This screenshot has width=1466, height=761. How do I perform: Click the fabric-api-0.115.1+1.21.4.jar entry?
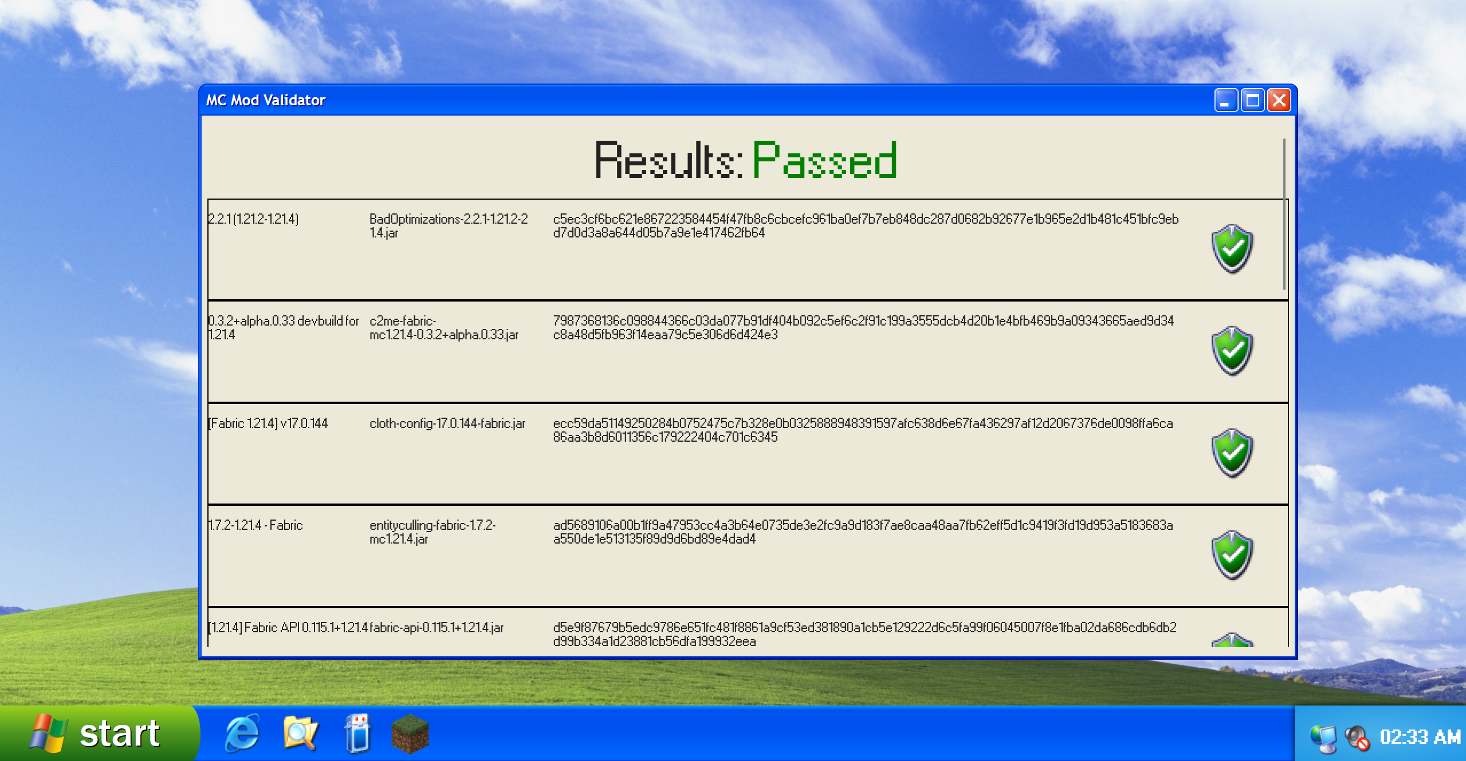click(x=437, y=628)
